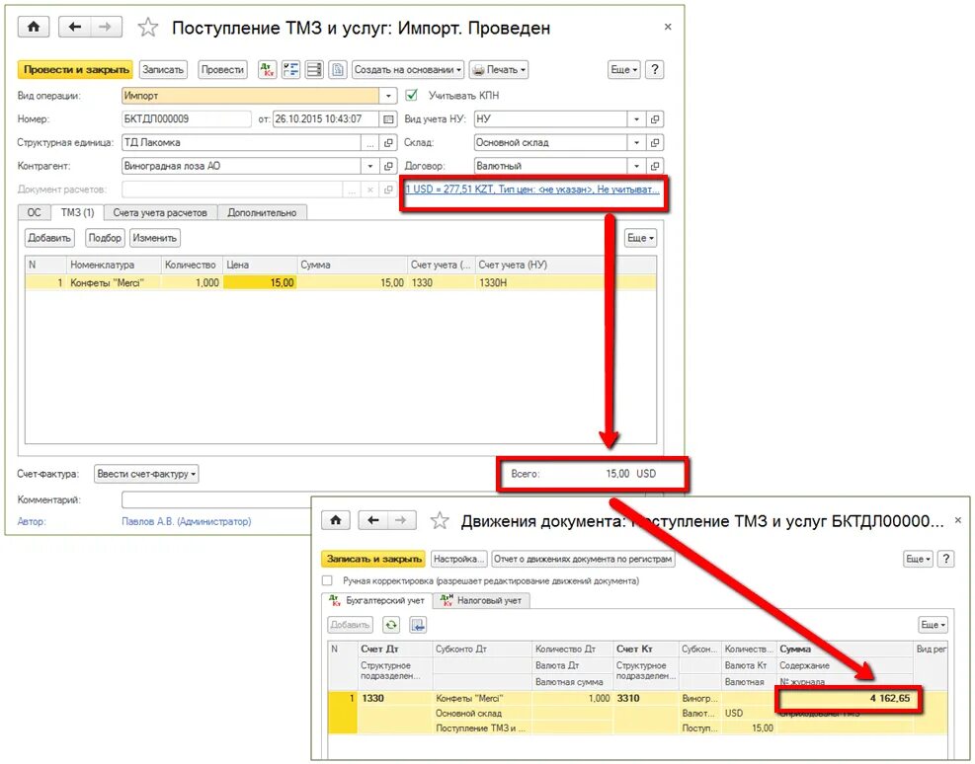Add Движения документа to favorites star
Image resolution: width=975 pixels, height=764 pixels.
[x=440, y=520]
